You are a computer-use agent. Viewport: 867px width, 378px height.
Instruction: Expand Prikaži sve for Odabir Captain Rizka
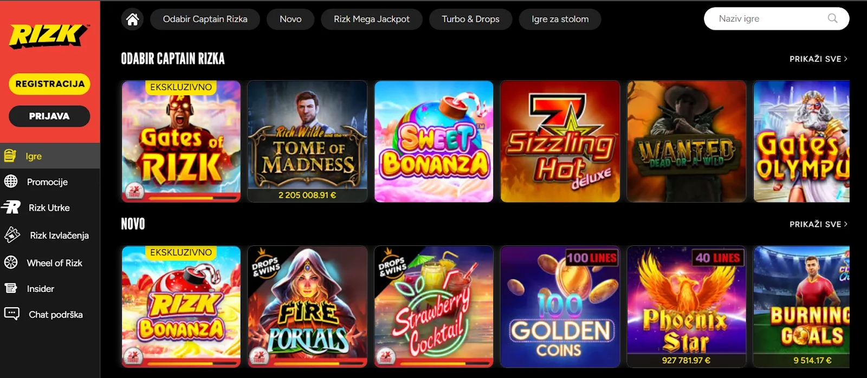818,59
